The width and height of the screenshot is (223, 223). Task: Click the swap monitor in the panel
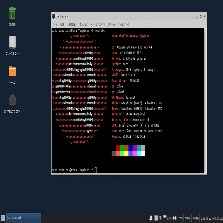click(x=196, y=218)
